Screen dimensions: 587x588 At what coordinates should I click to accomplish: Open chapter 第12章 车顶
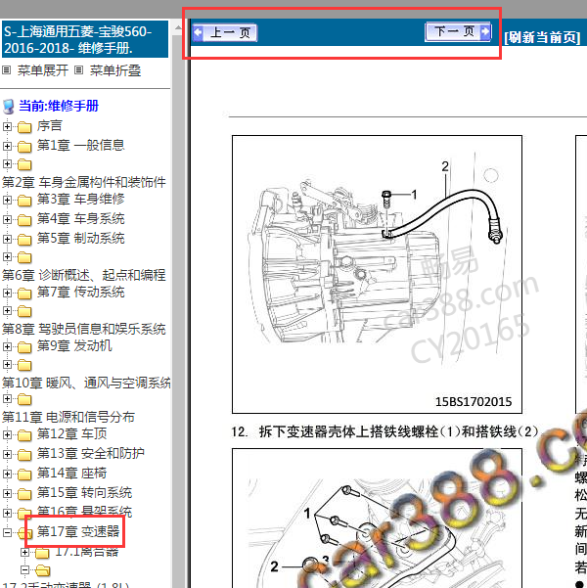[x=71, y=433]
